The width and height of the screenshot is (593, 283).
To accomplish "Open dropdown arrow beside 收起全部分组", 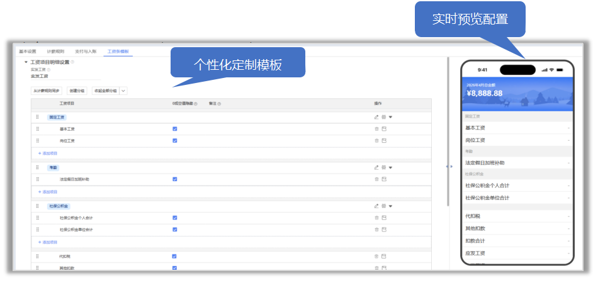I will (123, 91).
